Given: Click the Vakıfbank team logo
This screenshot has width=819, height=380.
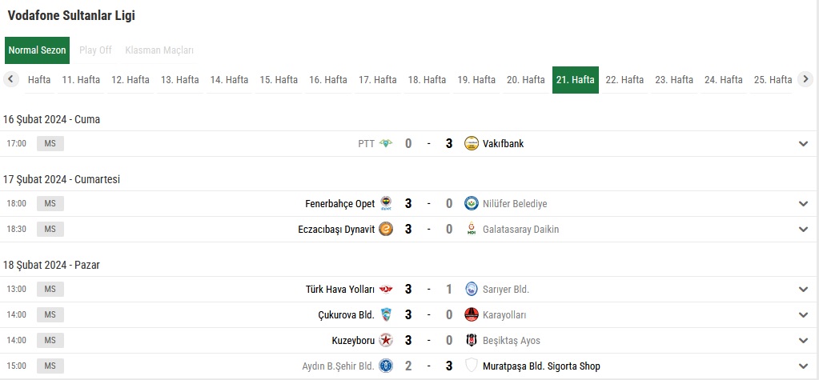Looking at the screenshot, I should pos(471,143).
